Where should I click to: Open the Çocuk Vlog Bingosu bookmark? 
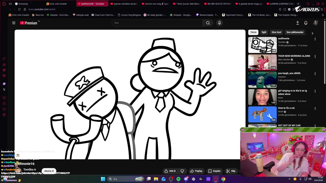tap(129, 15)
